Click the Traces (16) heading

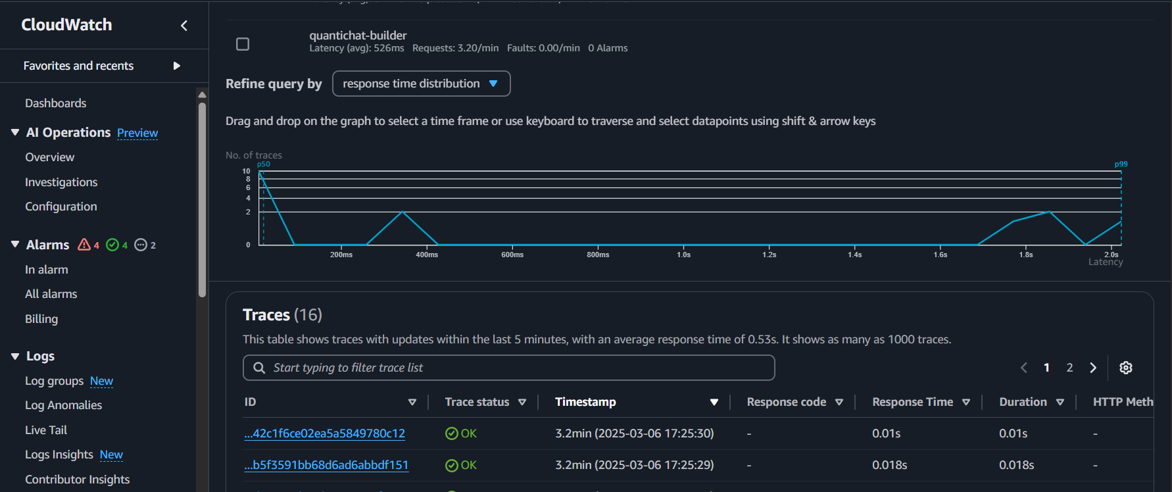[x=283, y=315]
